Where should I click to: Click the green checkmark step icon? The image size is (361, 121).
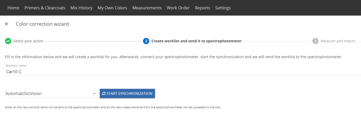[x=8, y=41]
